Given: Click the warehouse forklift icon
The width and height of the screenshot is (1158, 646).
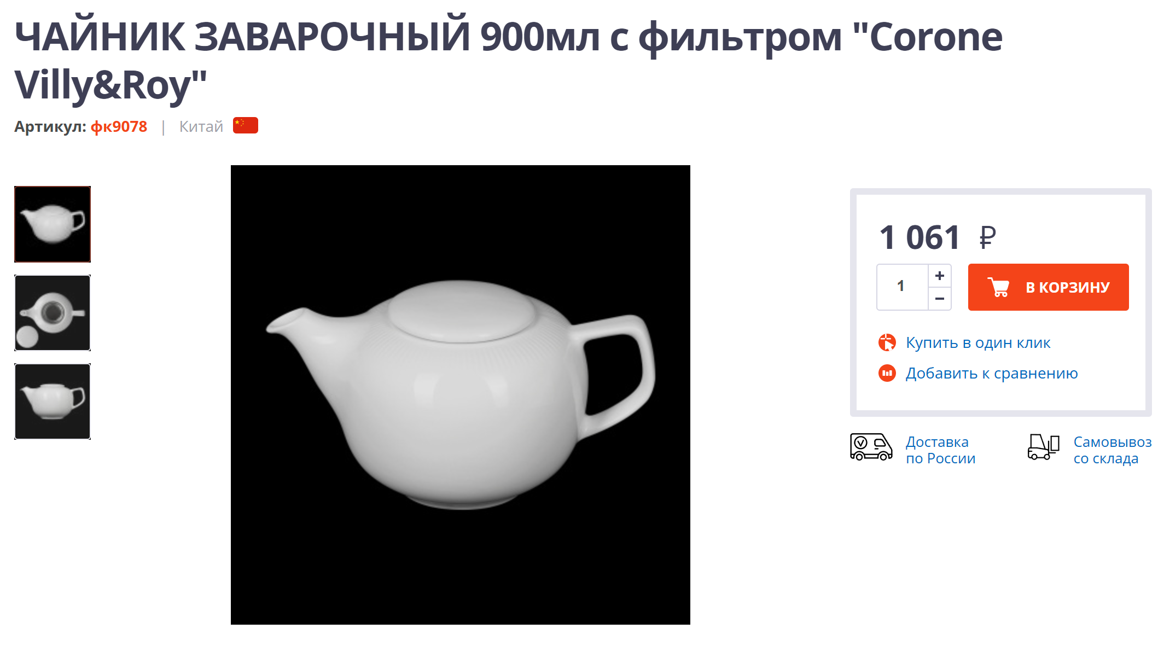Looking at the screenshot, I should (1043, 447).
